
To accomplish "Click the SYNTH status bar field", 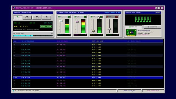I will (x=129, y=91).
